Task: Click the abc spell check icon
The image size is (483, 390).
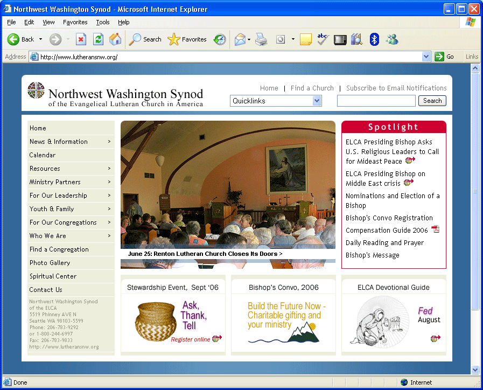Action: tap(323, 39)
